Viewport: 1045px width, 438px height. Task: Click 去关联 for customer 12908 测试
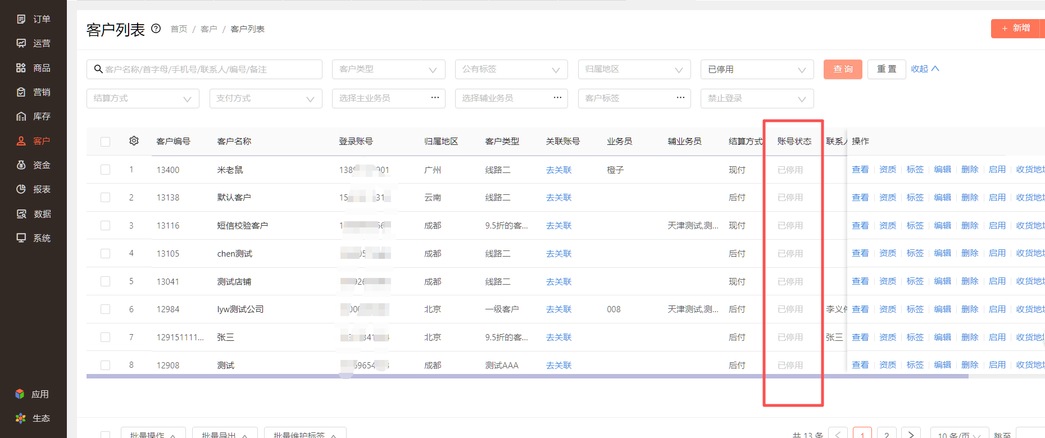[558, 366]
